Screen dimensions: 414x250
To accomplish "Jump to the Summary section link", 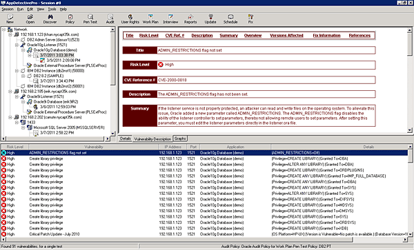I will (x=228, y=36).
